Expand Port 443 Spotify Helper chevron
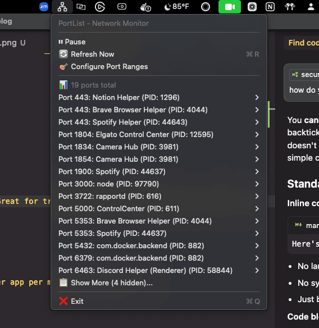Screen dimensions: 319x328 (257, 122)
